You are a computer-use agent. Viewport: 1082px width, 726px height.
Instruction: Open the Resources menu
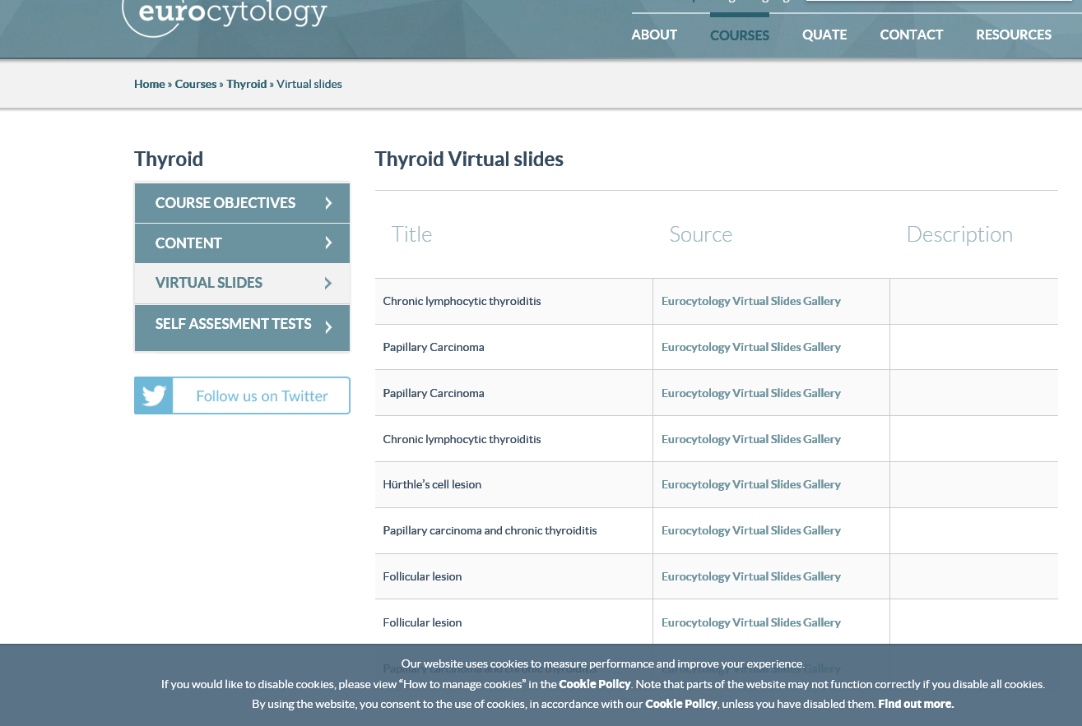click(1014, 35)
